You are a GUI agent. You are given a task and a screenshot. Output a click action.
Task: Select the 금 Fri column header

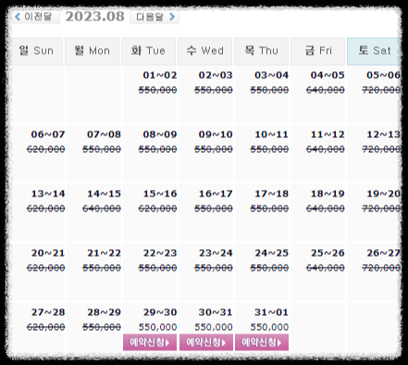click(317, 51)
